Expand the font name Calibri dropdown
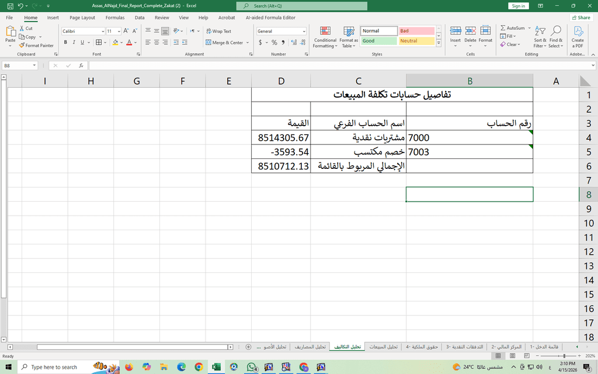 tap(103, 32)
